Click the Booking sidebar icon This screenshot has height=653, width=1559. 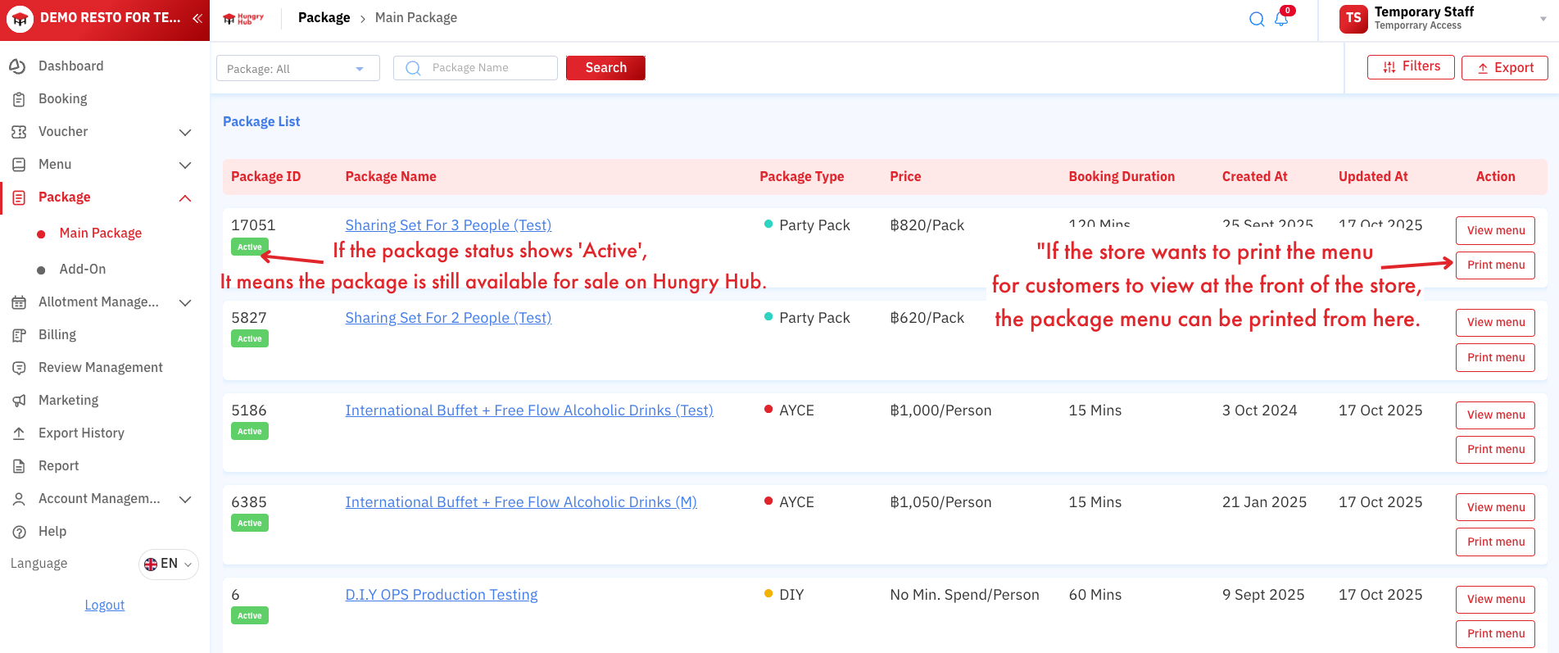[19, 99]
